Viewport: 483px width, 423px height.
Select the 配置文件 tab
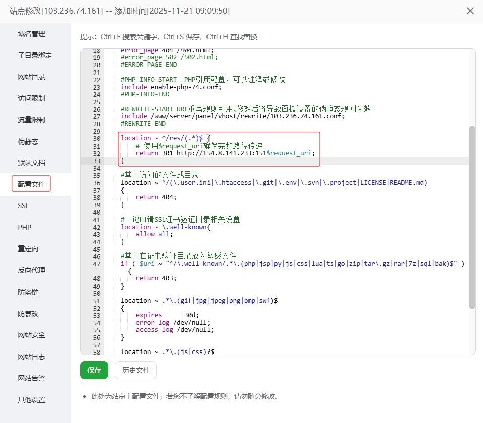(x=31, y=184)
